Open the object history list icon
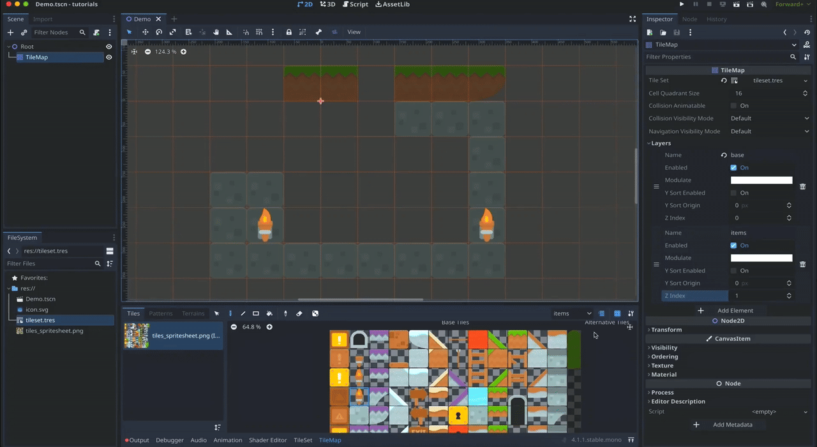Screen dimensions: 817x447 807,32
